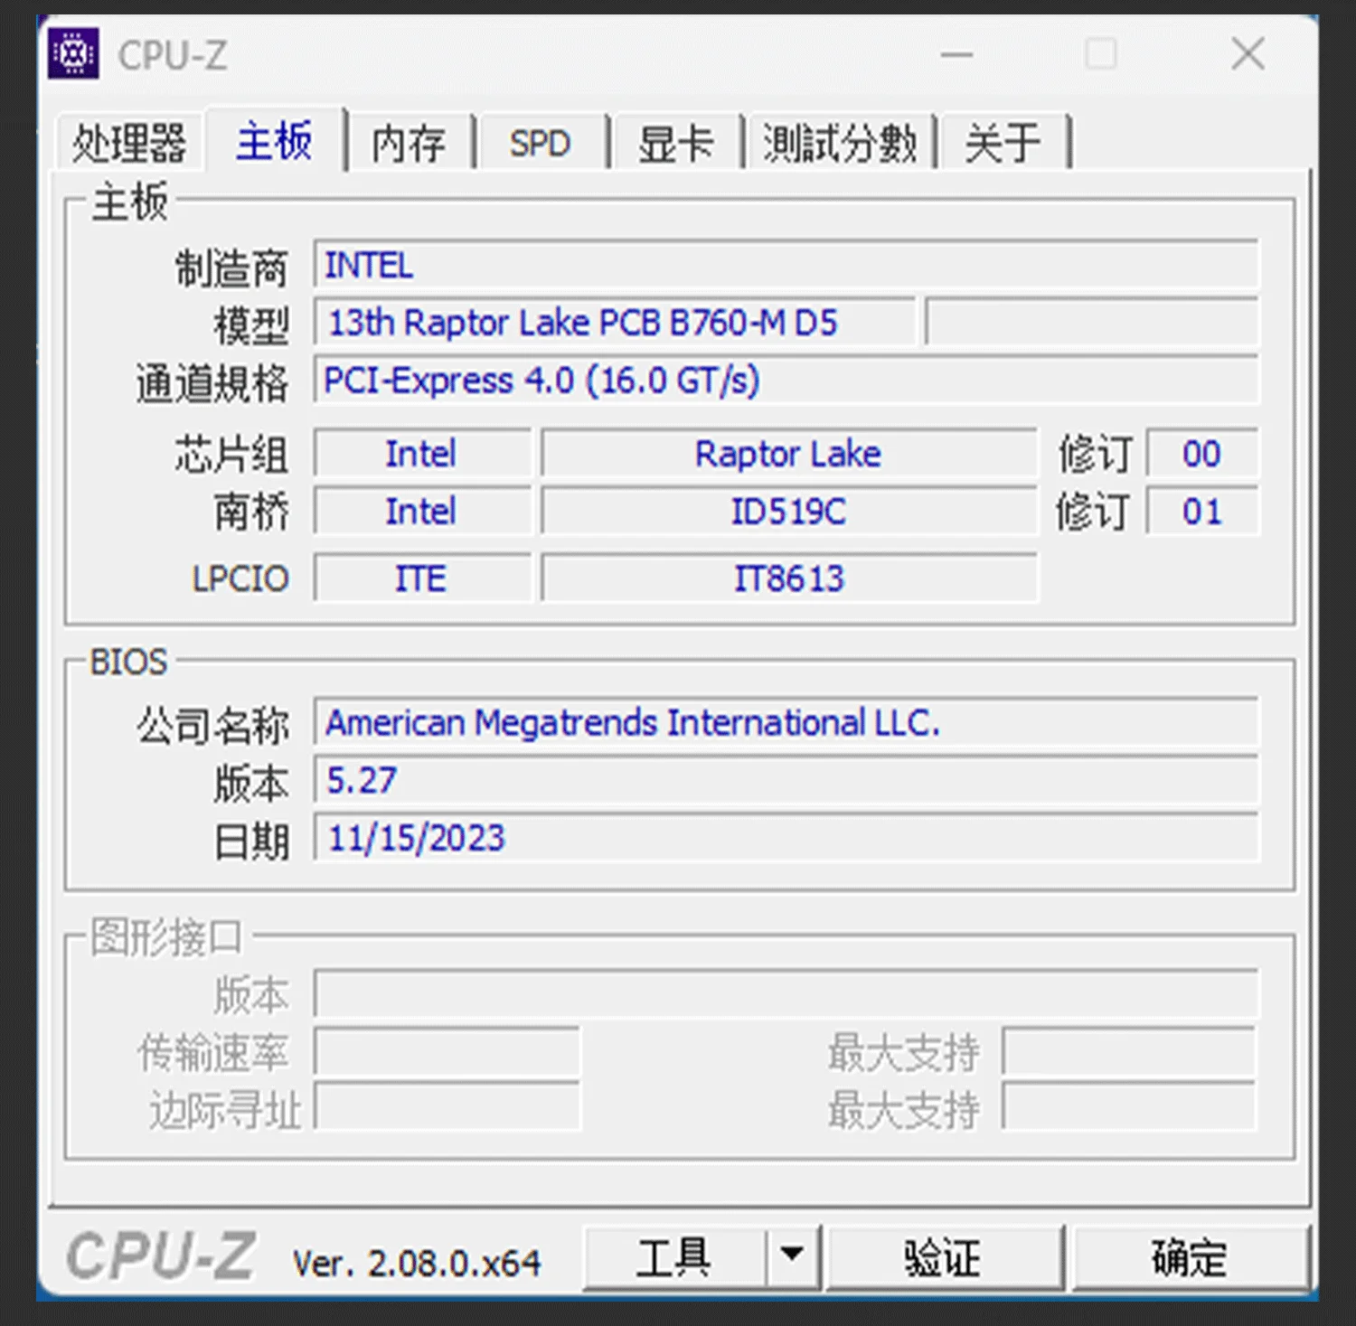The height and width of the screenshot is (1326, 1356).
Task: Expand the 工具 dropdown arrow
Action: 793,1257
